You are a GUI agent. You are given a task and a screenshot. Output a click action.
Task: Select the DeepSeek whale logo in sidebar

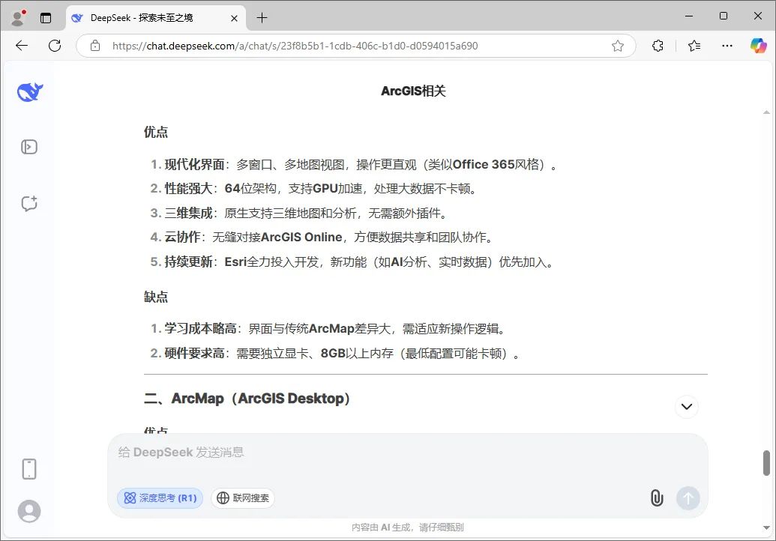tap(28, 91)
